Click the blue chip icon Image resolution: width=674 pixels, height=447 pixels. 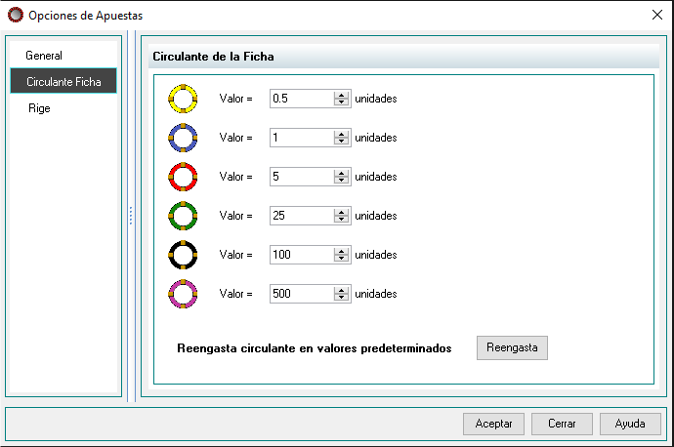click(183, 138)
